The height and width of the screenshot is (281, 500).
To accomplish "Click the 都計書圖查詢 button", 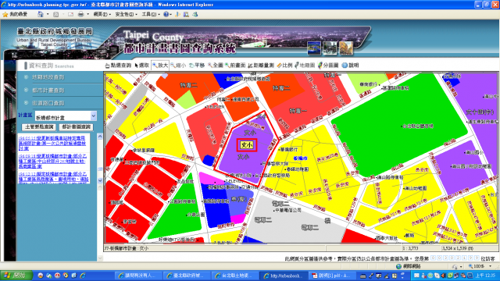I will (76, 126).
